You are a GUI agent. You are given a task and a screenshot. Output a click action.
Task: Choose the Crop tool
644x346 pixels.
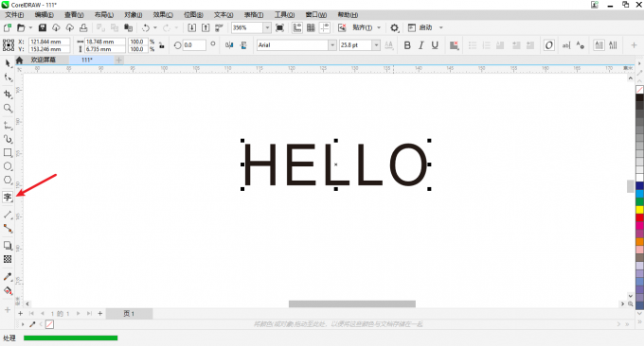click(8, 94)
